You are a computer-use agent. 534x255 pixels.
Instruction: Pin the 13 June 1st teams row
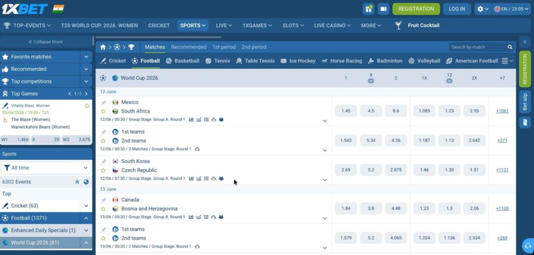pyautogui.click(x=103, y=229)
